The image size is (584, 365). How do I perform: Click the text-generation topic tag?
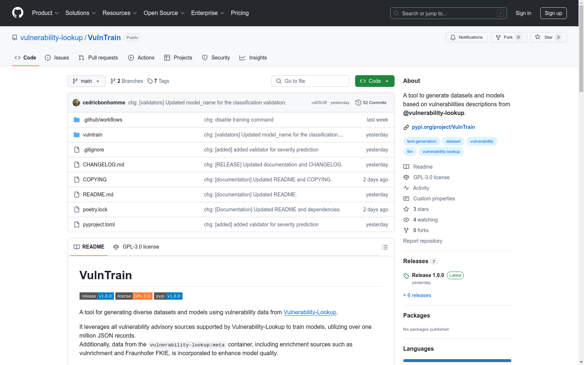tap(422, 141)
